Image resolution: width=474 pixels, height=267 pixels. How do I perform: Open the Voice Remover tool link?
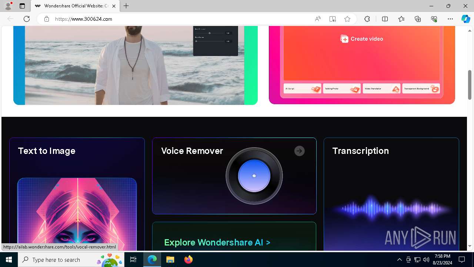234,176
